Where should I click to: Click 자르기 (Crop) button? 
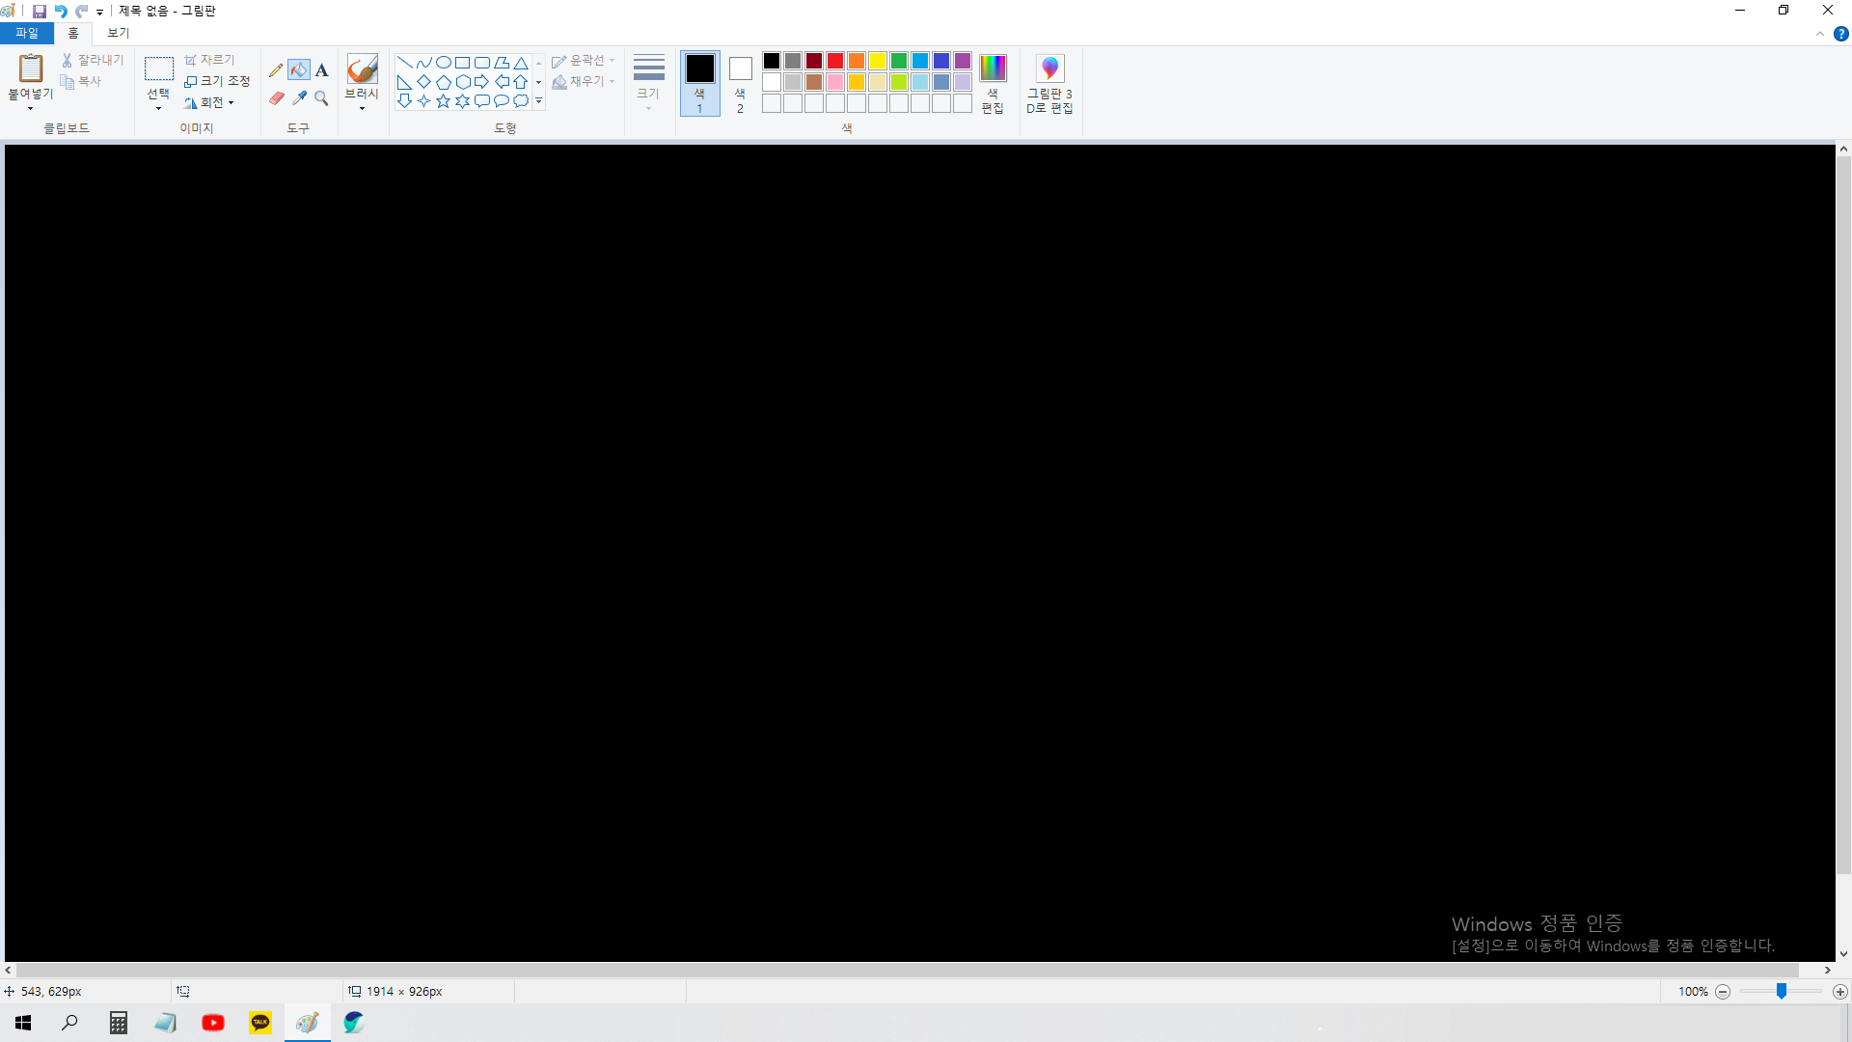pyautogui.click(x=209, y=60)
